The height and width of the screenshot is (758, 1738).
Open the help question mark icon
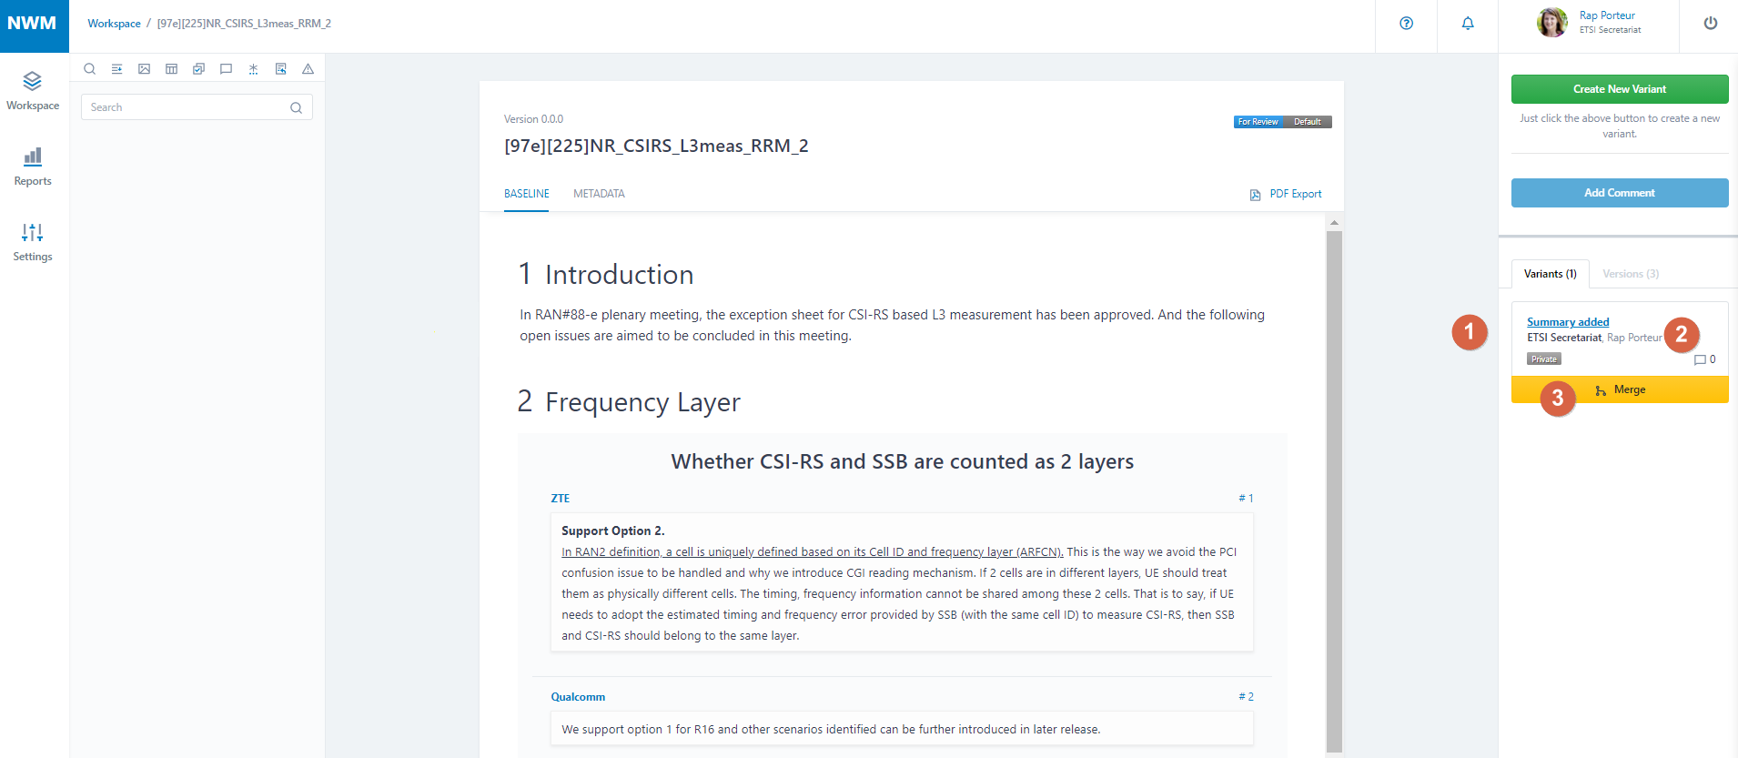click(x=1406, y=24)
